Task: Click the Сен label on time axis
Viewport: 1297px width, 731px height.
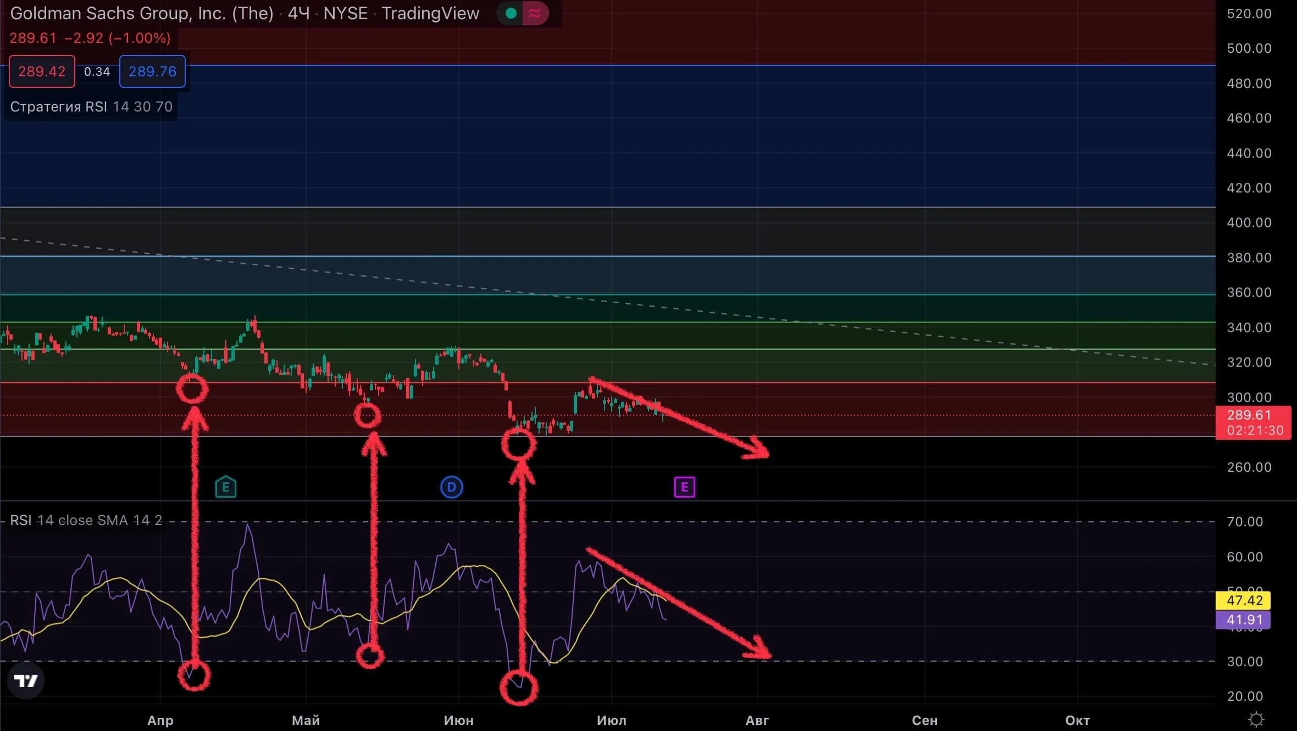Action: click(925, 720)
